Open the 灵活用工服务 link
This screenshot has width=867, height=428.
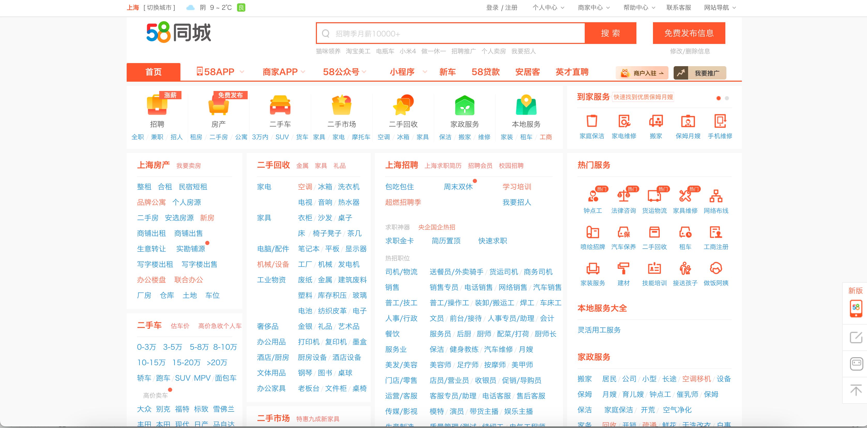click(x=599, y=330)
